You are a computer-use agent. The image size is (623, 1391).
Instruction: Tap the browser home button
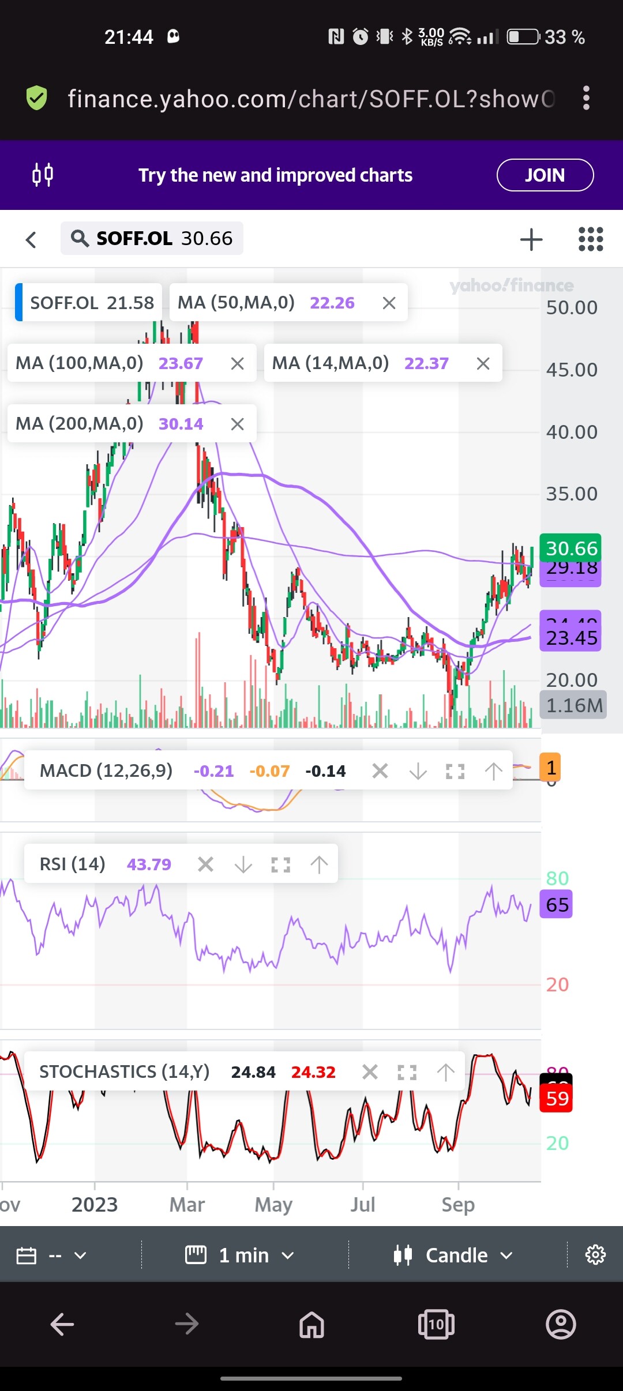click(311, 1325)
